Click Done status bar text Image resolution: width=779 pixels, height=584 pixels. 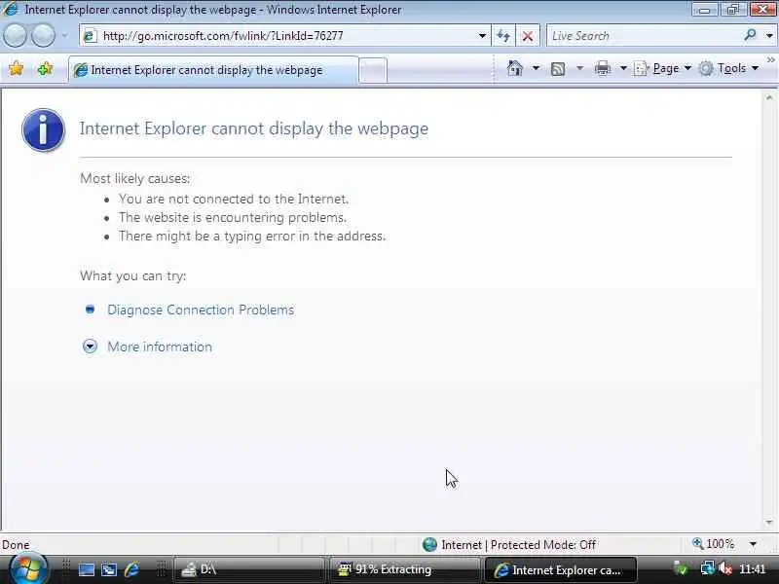coord(16,545)
